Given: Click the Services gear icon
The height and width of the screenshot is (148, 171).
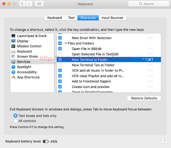Looking at the screenshot, I should tap(13, 62).
